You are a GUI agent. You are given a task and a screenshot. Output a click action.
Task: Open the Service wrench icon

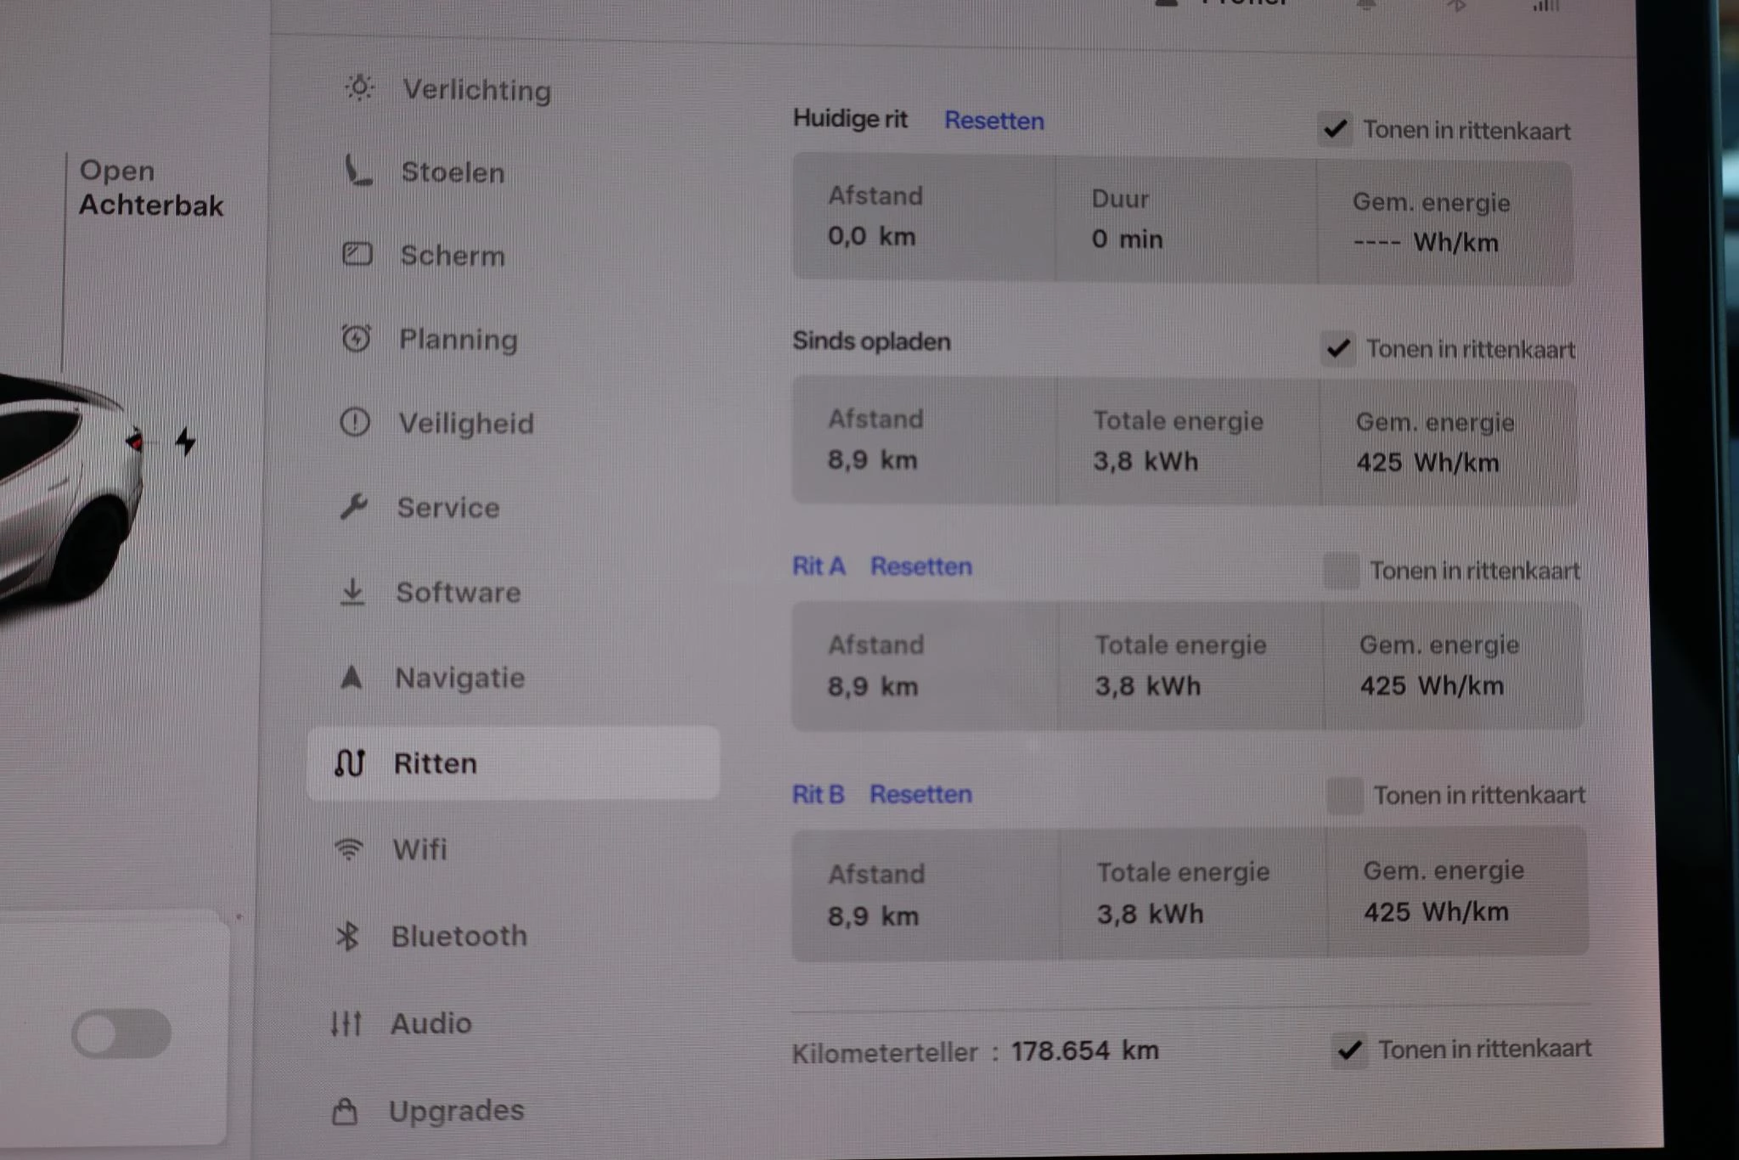click(353, 507)
